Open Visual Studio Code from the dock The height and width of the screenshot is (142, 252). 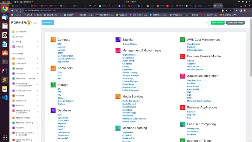pos(5,98)
